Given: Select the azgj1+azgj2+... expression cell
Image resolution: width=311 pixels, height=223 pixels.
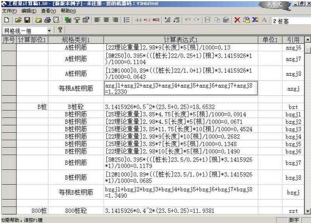Looking at the screenshot, I should [181, 88].
